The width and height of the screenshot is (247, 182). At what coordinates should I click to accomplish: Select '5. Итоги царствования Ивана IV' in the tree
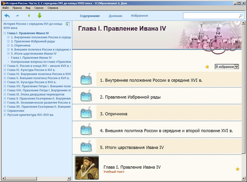click(34, 54)
